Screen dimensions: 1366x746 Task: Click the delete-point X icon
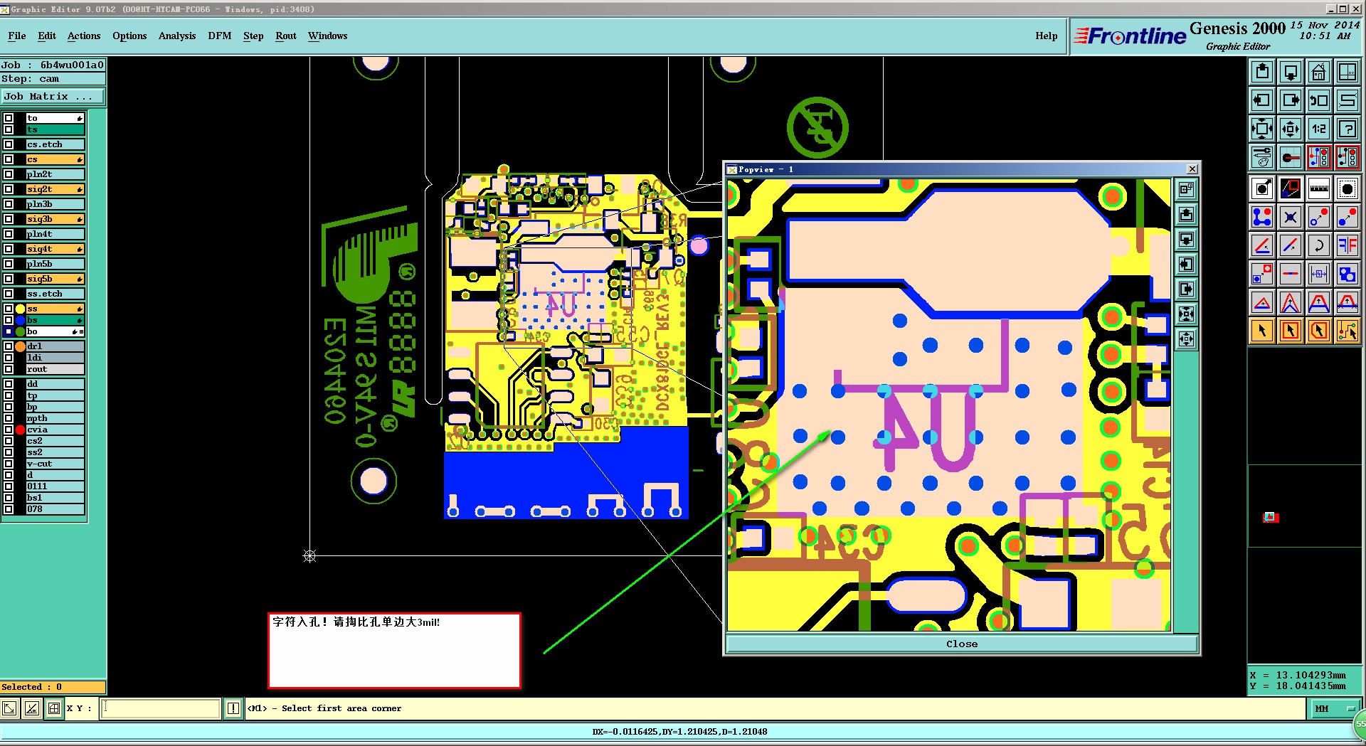[x=1291, y=217]
